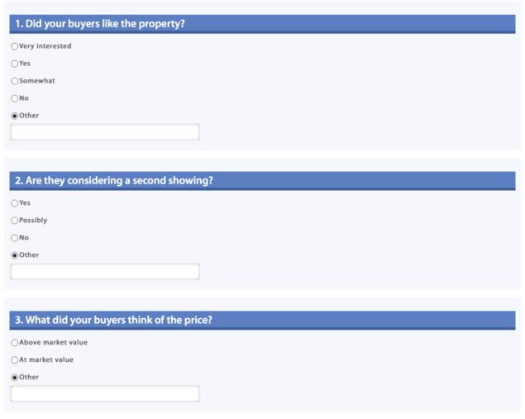Choose "Yes" under buyers like the property
This screenshot has width=525, height=419.
tap(14, 64)
